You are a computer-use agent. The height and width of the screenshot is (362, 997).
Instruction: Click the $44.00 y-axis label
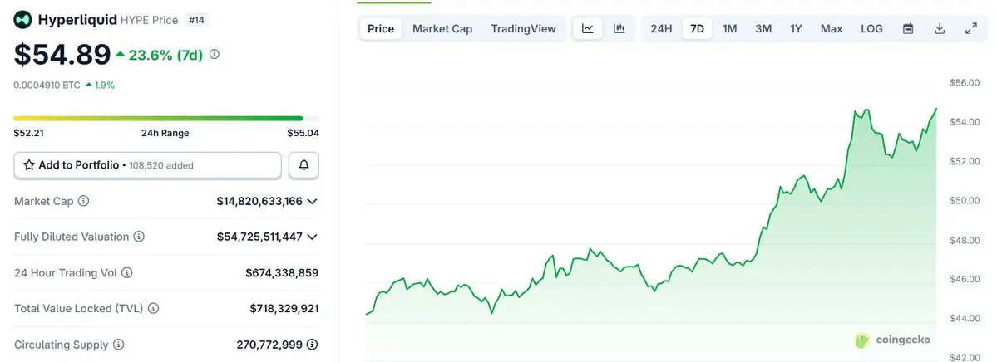[965, 318]
